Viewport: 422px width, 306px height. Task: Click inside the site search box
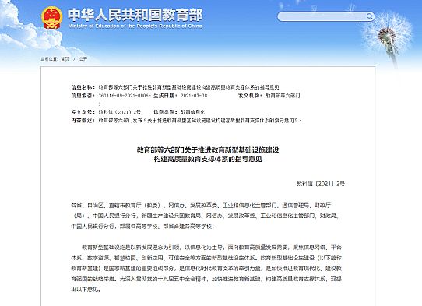click(x=322, y=16)
